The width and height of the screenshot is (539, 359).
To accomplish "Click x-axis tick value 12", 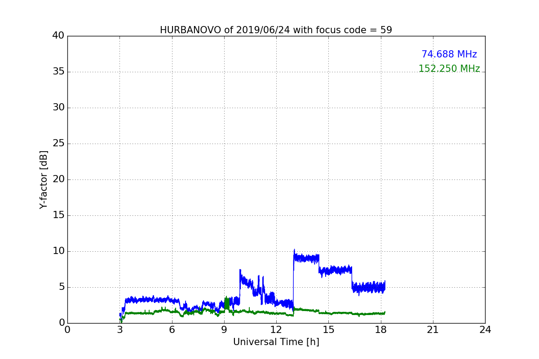I will pos(276,330).
